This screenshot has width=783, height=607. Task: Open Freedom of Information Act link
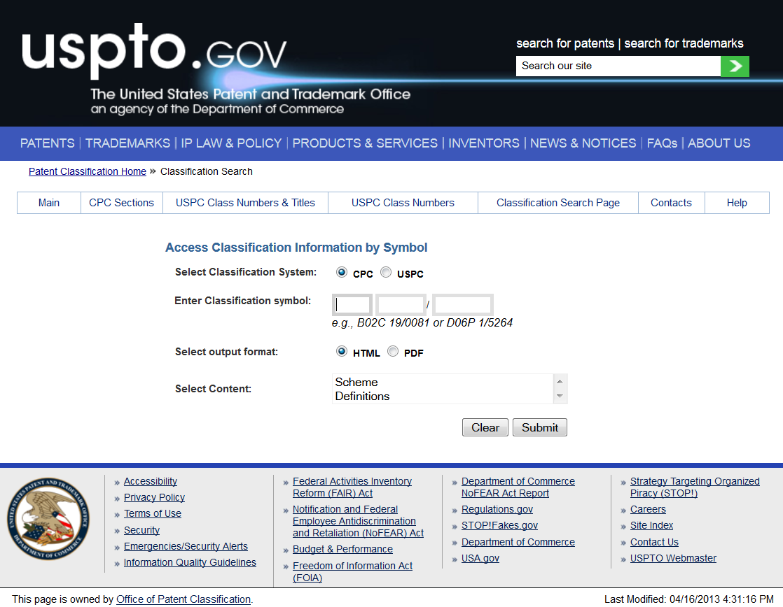tap(352, 571)
